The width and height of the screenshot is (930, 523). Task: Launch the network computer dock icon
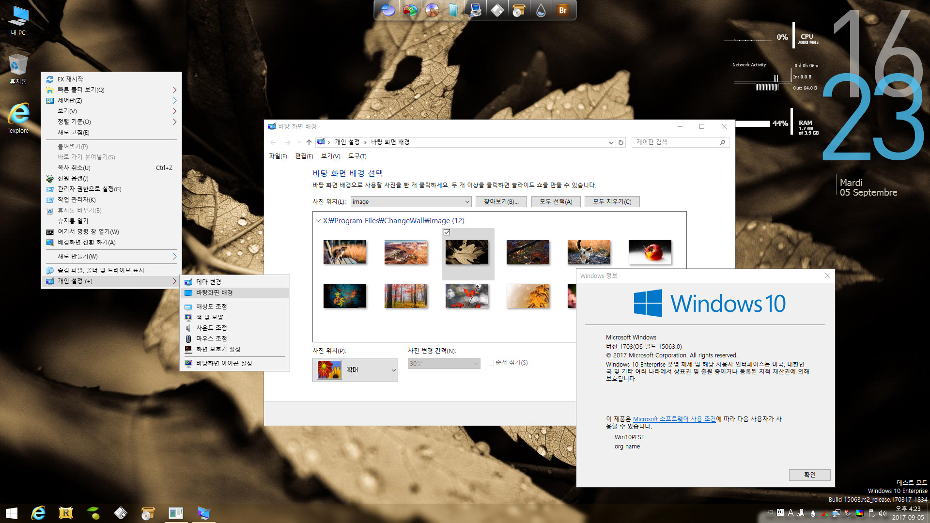475,10
